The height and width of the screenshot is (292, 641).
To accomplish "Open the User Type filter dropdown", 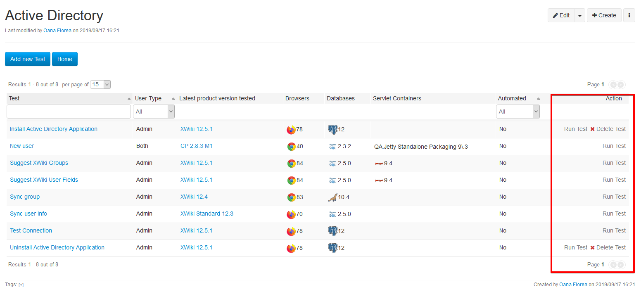I will (x=154, y=112).
